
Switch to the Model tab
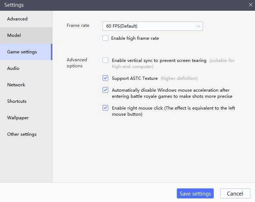pyautogui.click(x=14, y=35)
